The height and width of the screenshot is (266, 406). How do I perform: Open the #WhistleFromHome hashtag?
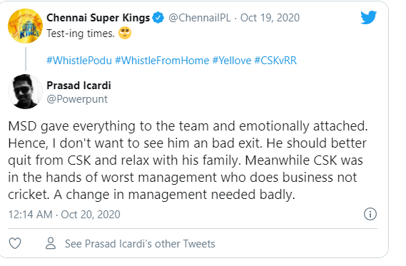[x=162, y=61]
